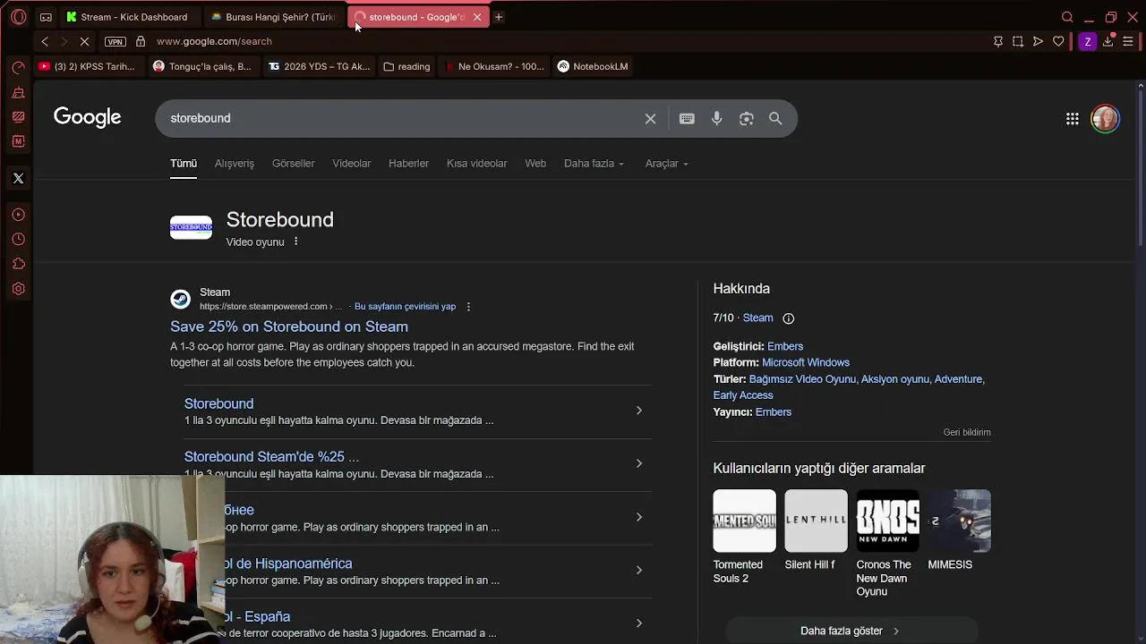Go back to the previous page
Screen dimensions: 1146x644
(45, 41)
